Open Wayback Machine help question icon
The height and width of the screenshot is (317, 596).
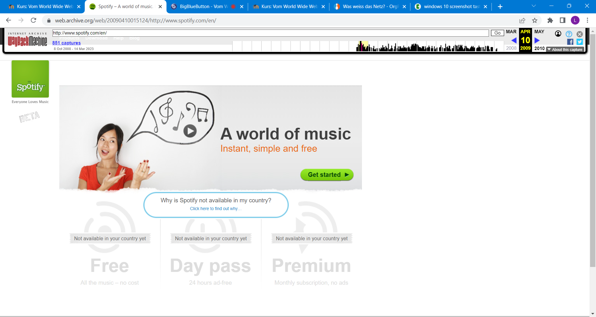[x=569, y=34]
